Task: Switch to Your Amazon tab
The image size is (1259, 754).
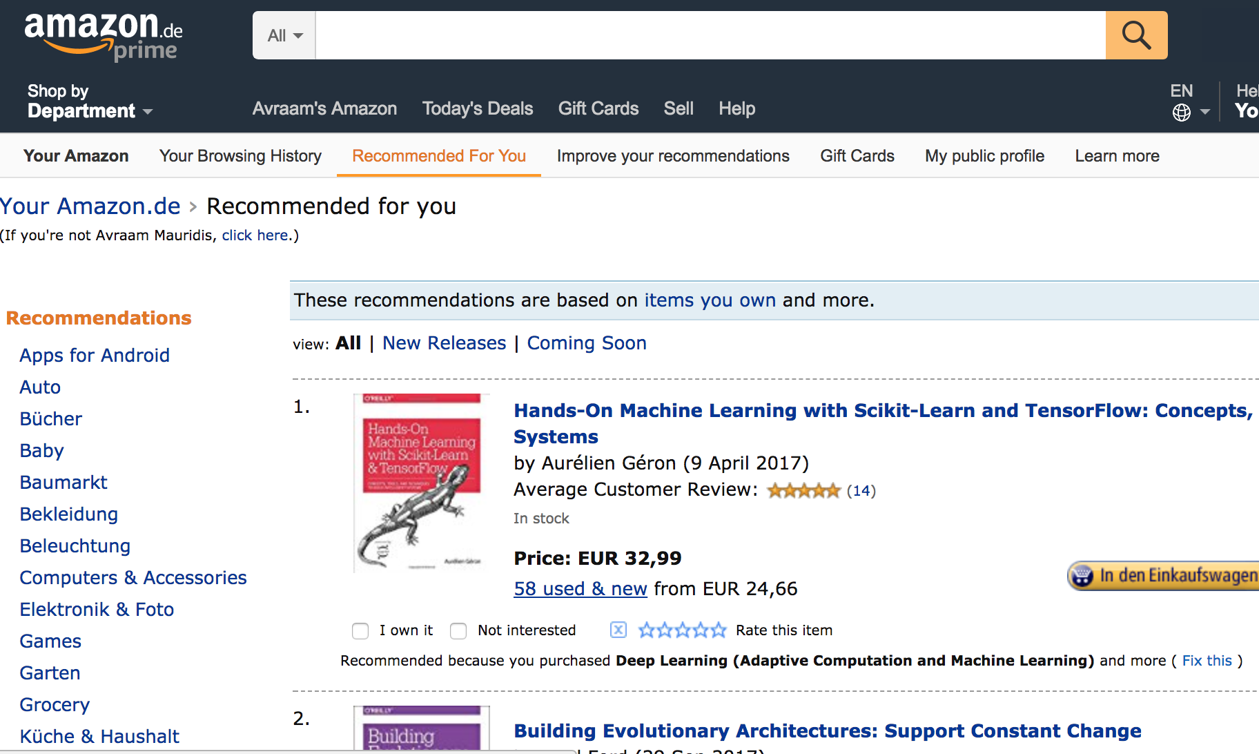Action: coord(76,156)
